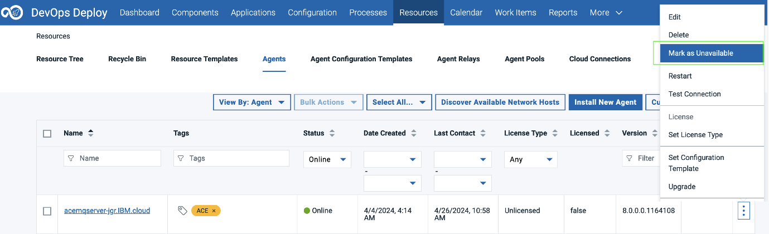Switch to Agent Configuration Templates tab
Image resolution: width=769 pixels, height=234 pixels.
[x=361, y=59]
